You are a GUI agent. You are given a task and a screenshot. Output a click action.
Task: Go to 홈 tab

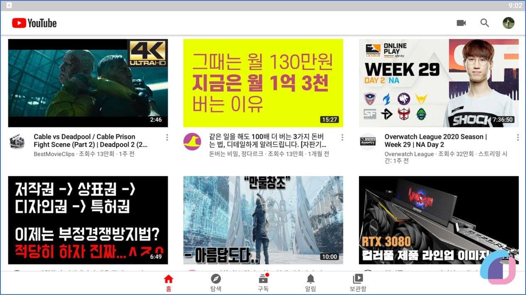point(168,283)
